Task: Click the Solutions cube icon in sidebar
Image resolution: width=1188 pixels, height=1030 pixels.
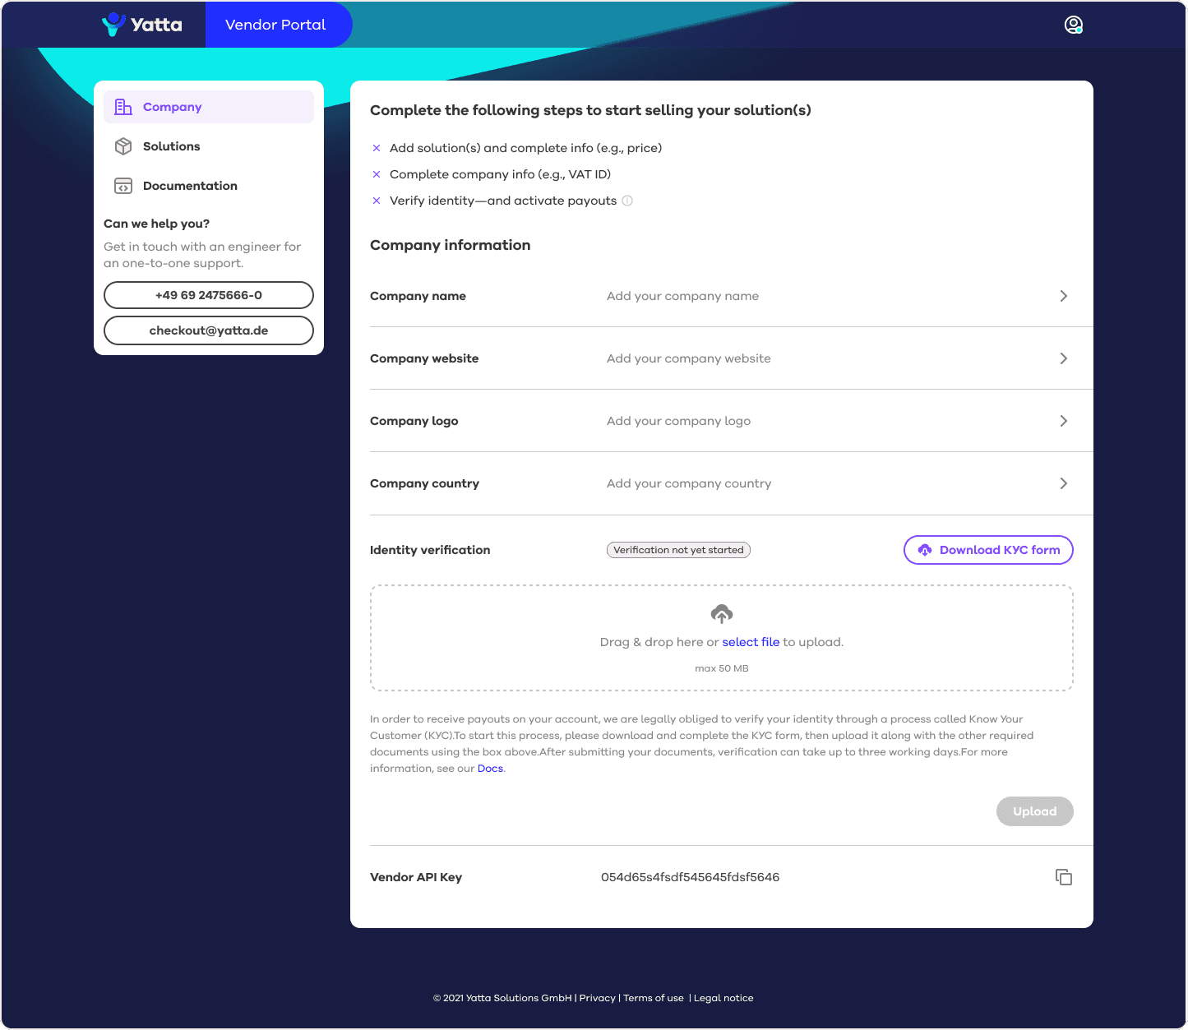Action: 123,146
